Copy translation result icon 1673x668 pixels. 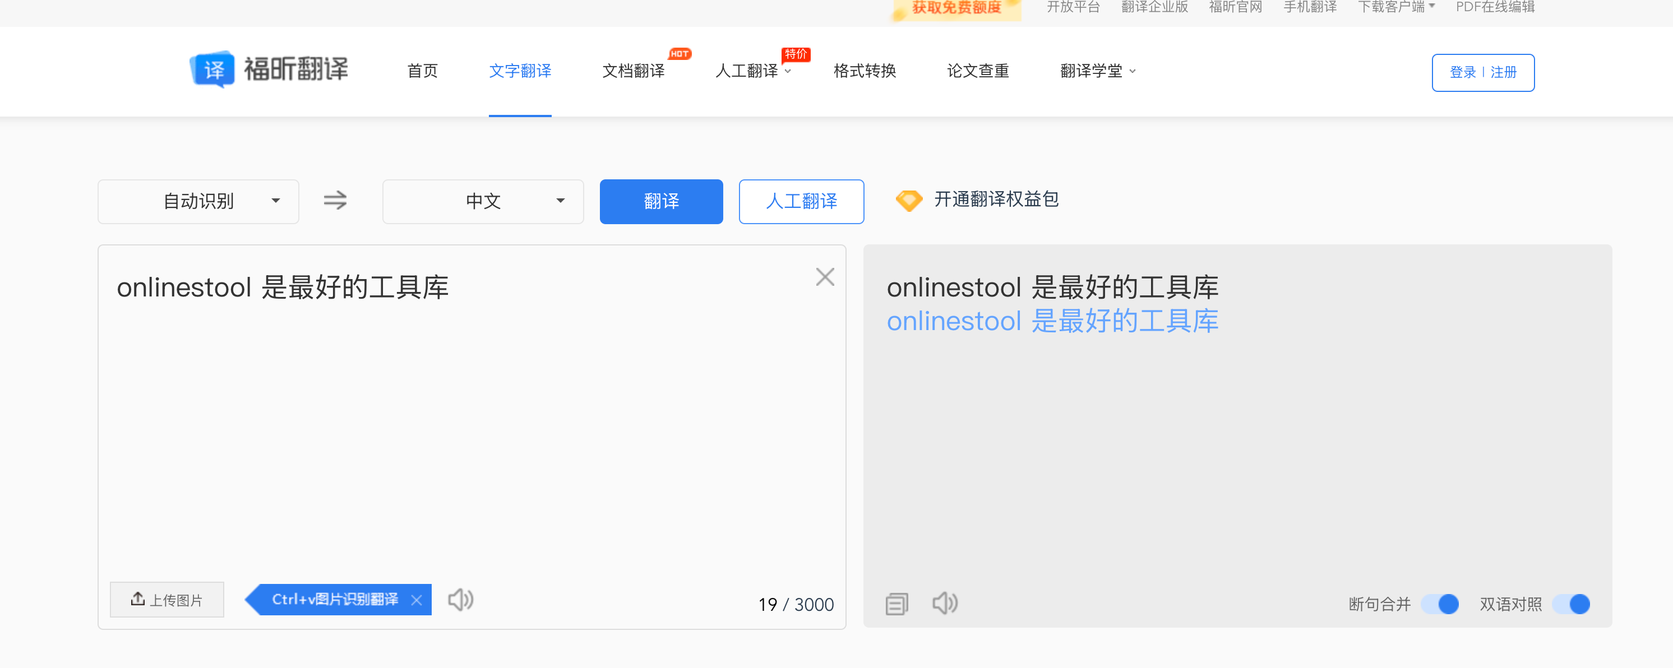tap(897, 604)
